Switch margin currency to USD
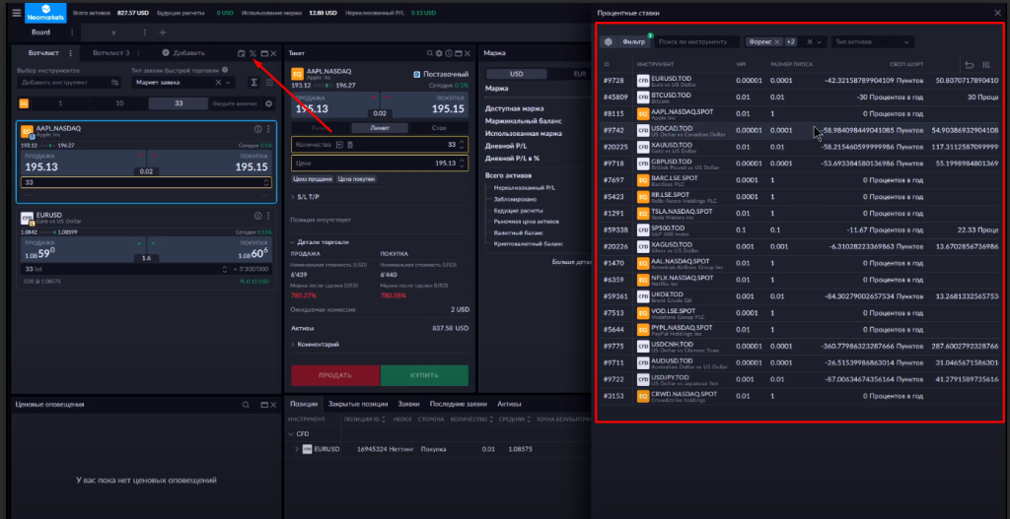Viewport: 1010px width, 519px height. coord(517,74)
